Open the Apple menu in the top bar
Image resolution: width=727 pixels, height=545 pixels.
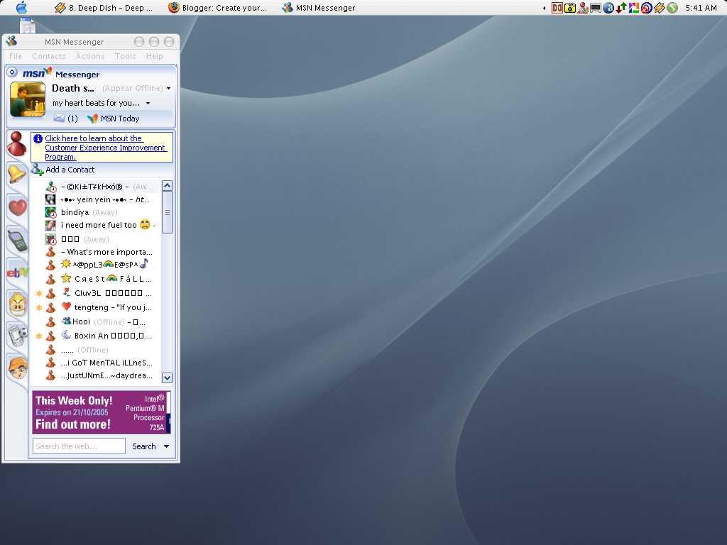(21, 7)
